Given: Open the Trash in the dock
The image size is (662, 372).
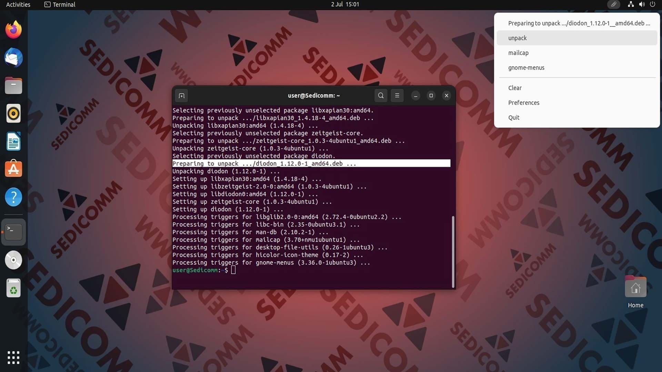Looking at the screenshot, I should click(13, 288).
